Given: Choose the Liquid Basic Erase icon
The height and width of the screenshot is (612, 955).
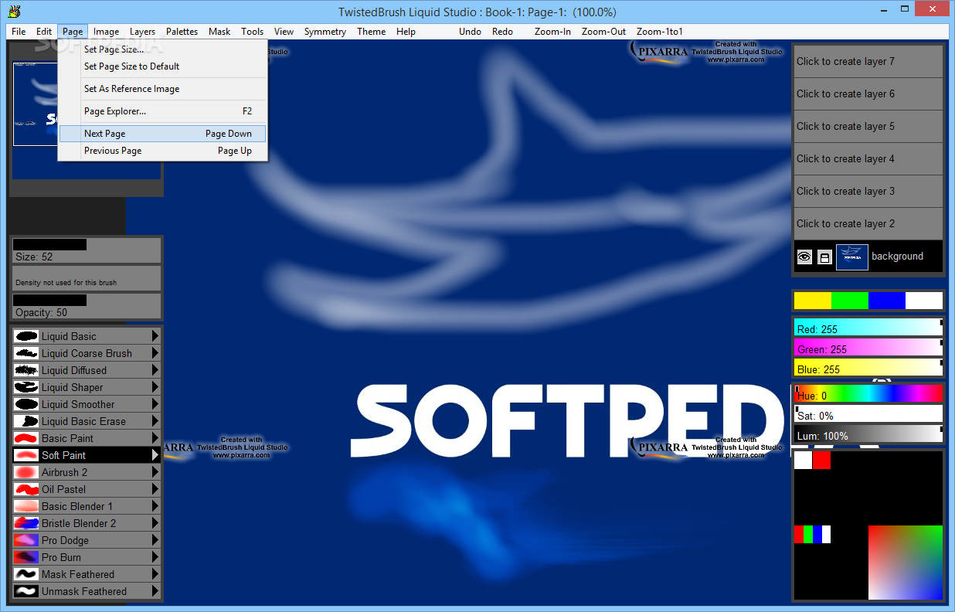Looking at the screenshot, I should coord(26,421).
